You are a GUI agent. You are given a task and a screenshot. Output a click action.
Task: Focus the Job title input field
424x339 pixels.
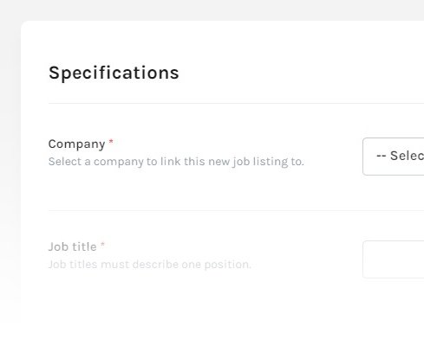[394, 259]
